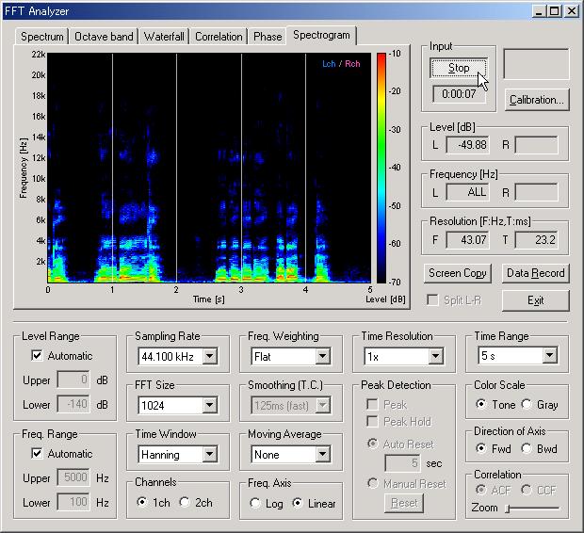Click the Data Record button

[x=536, y=273]
